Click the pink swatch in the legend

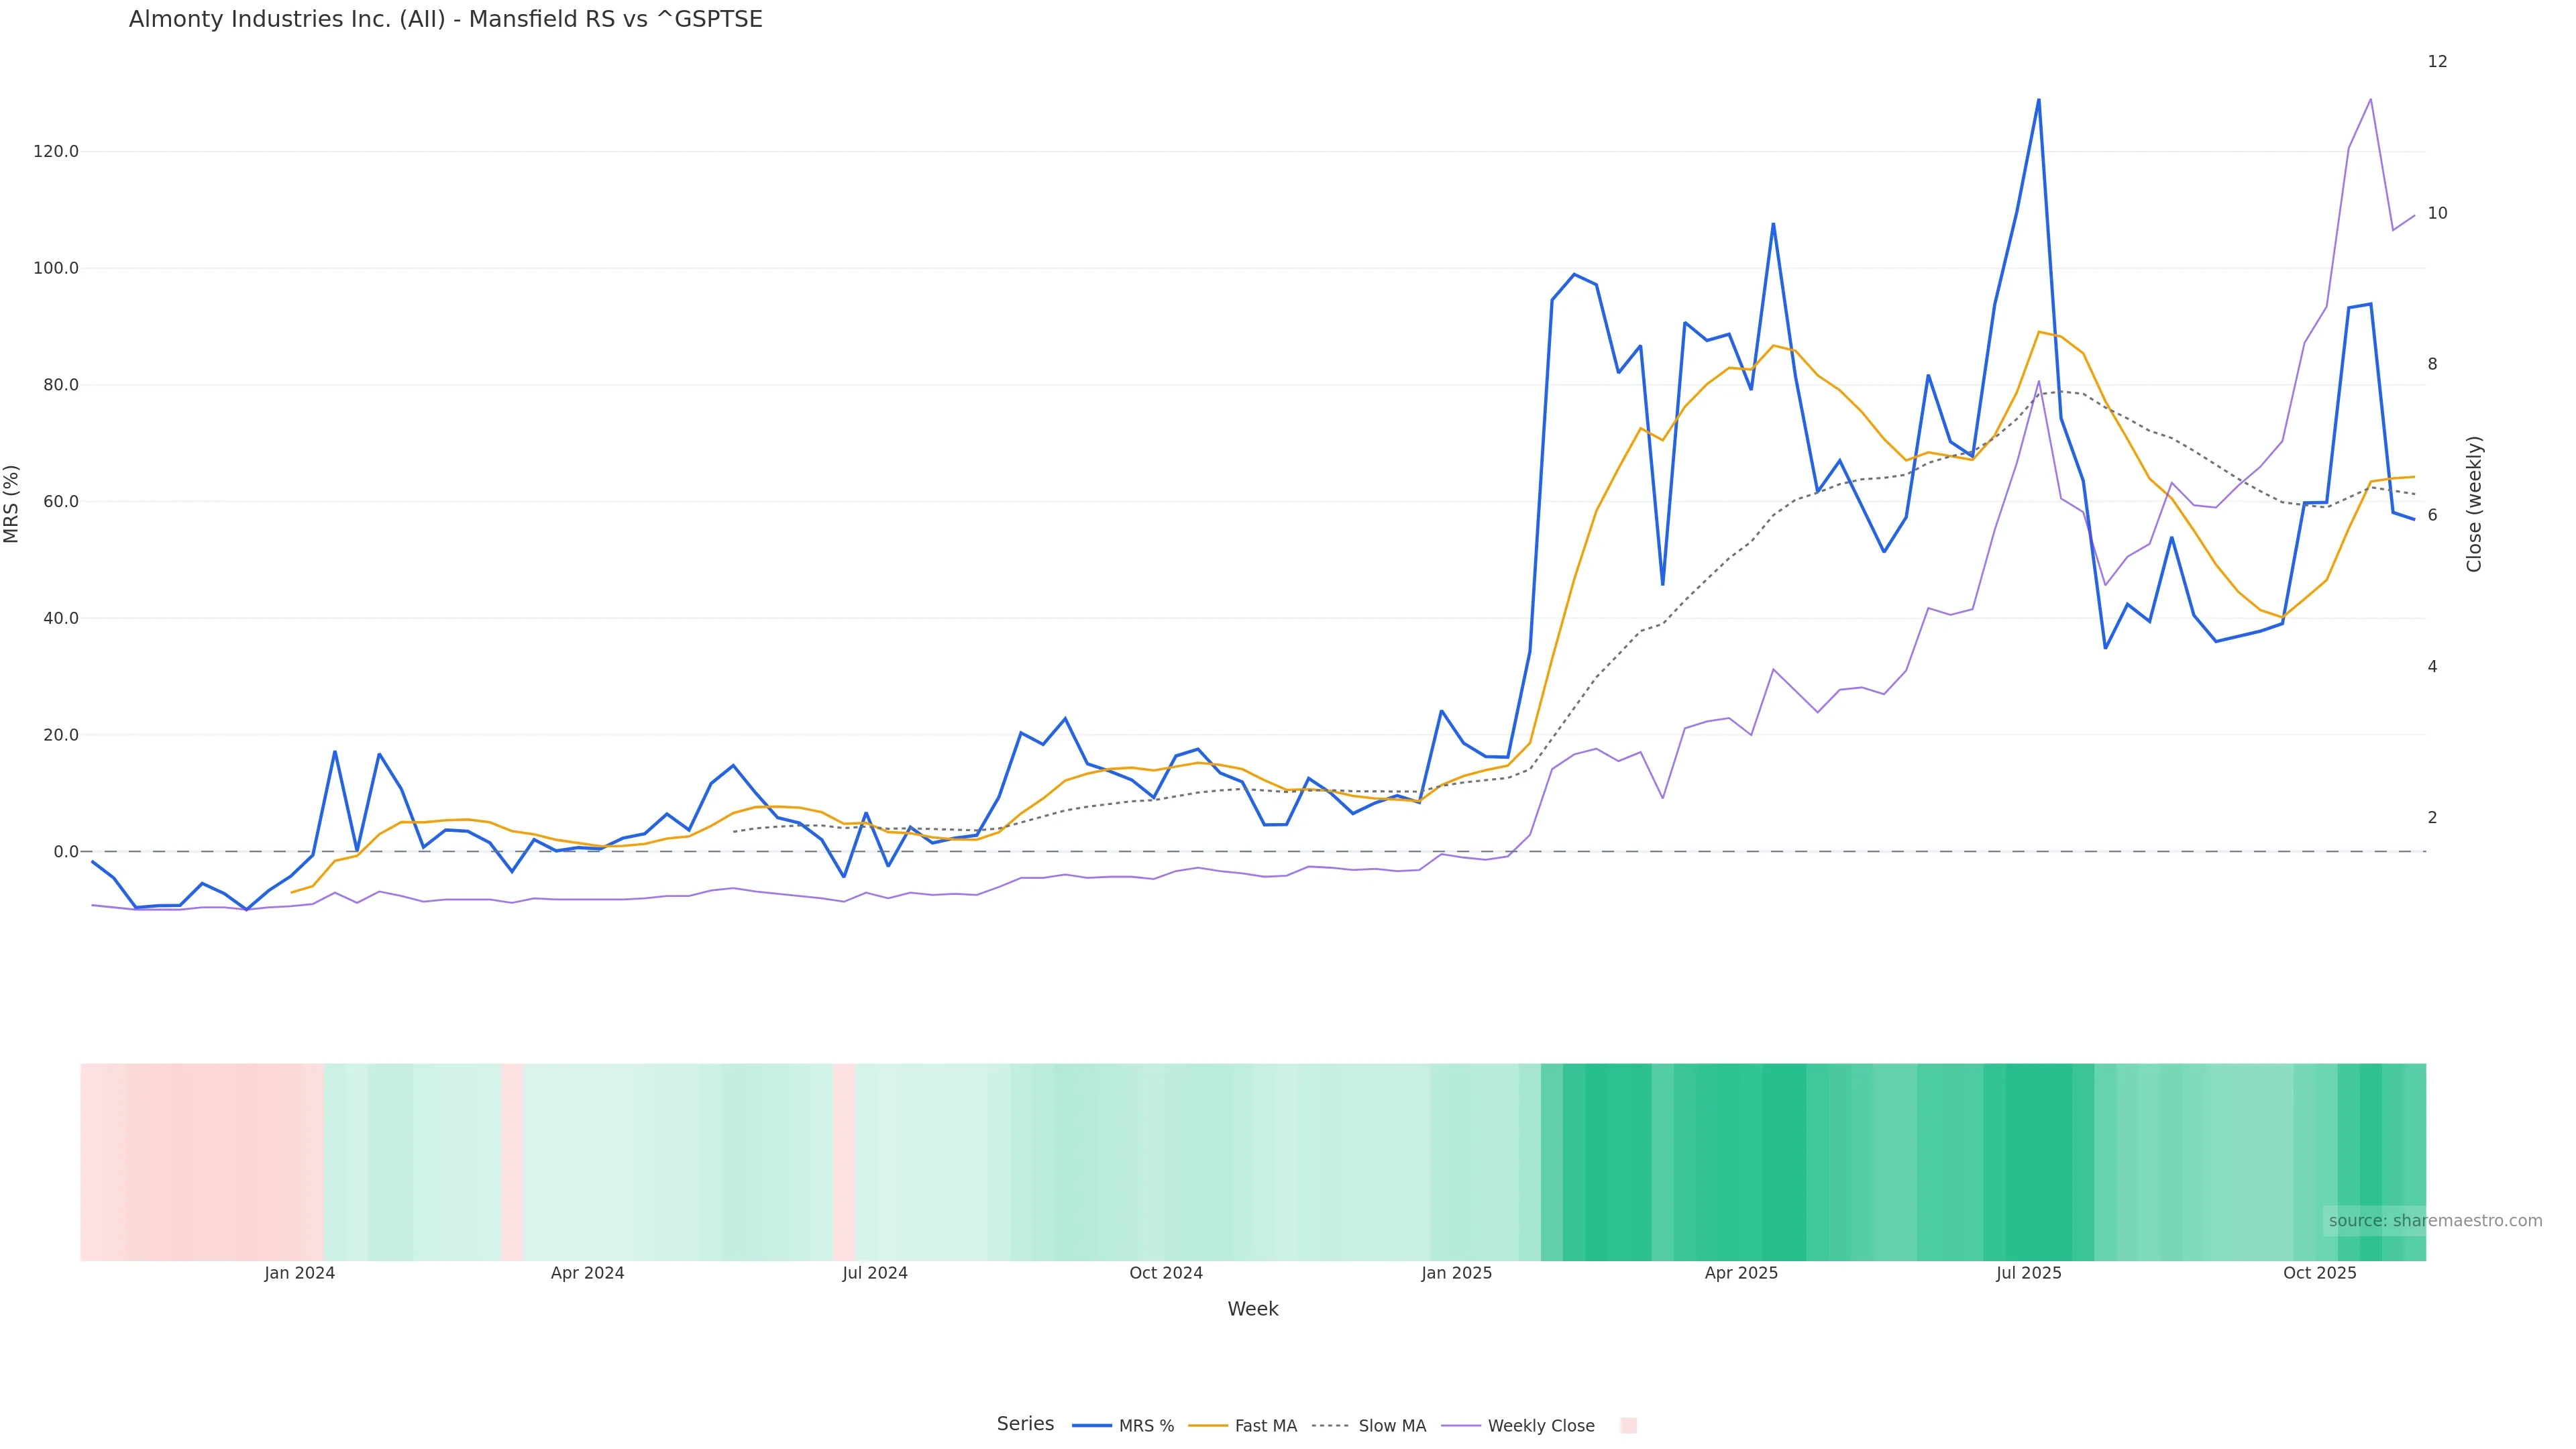pos(1628,1426)
